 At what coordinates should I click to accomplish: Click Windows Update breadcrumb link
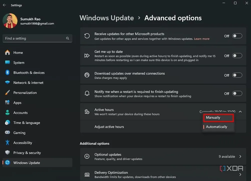tap(107, 18)
